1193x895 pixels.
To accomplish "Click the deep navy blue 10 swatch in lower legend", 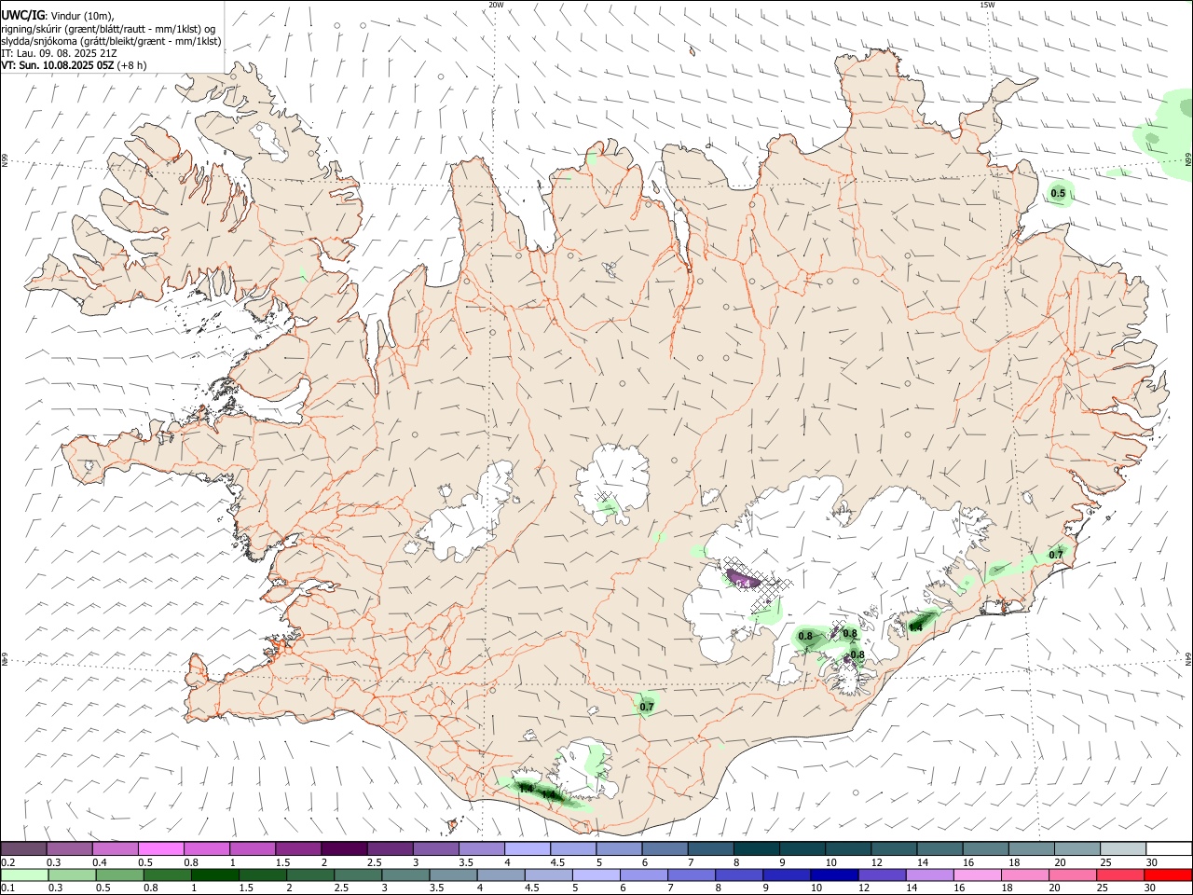I will tap(834, 874).
